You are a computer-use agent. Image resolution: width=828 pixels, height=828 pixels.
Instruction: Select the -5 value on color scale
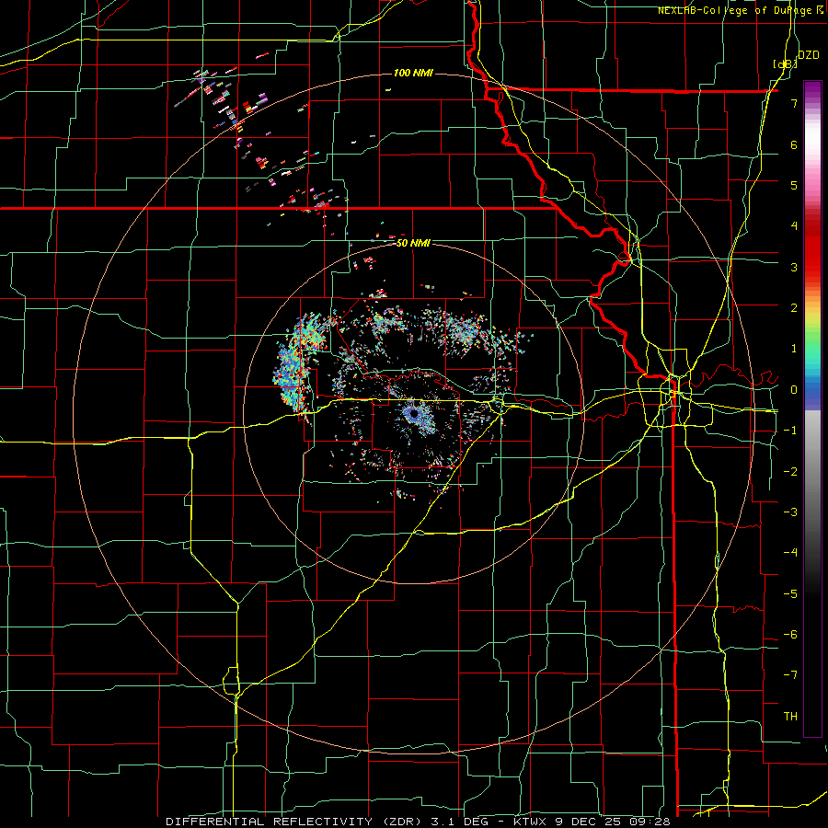click(790, 594)
